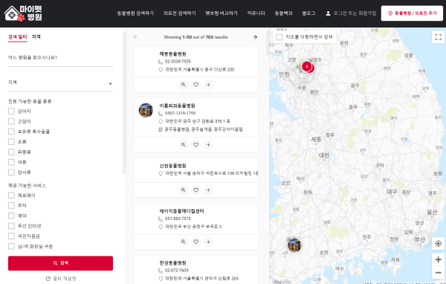Click magnifier icon for 에이치동물메디컬센터

184,242
